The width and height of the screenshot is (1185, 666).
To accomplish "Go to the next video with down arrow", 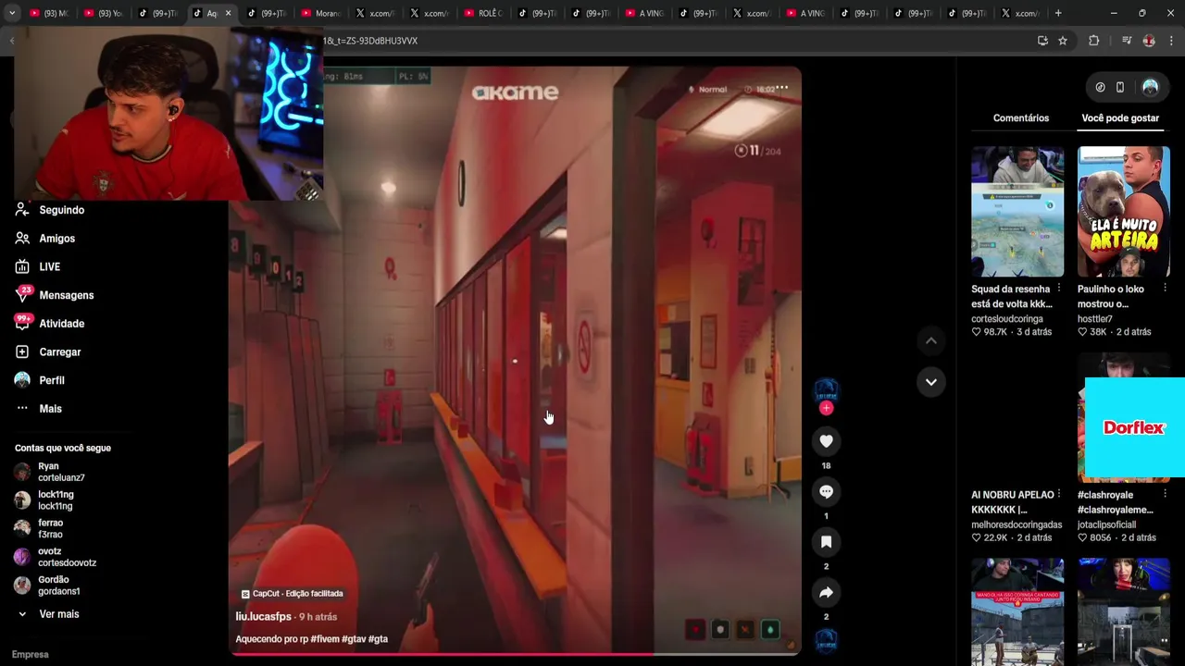I will (930, 381).
